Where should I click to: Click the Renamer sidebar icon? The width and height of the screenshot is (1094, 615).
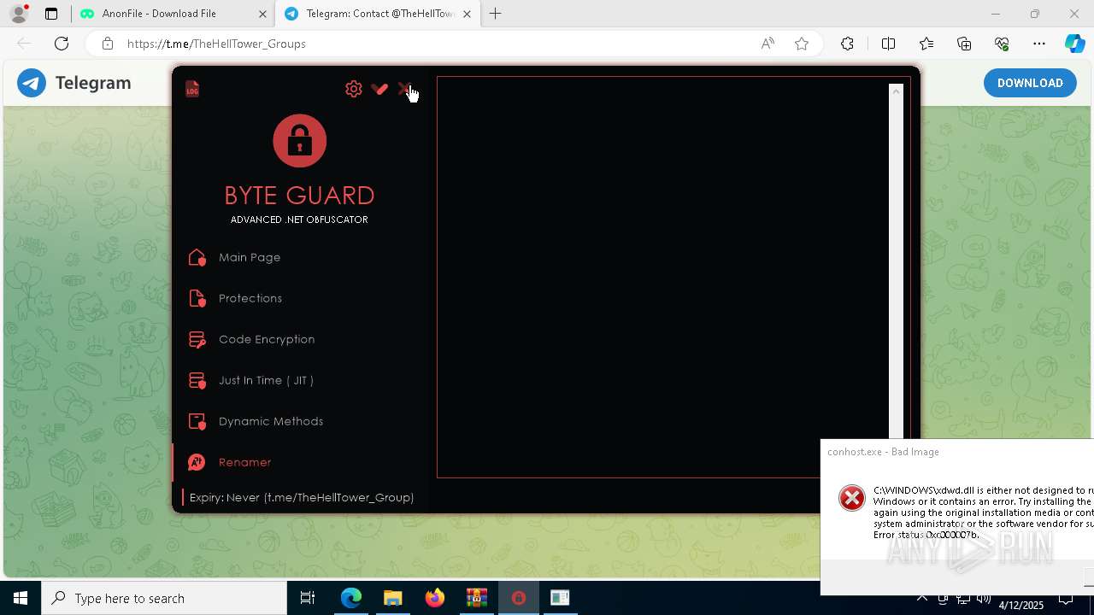[x=197, y=462]
